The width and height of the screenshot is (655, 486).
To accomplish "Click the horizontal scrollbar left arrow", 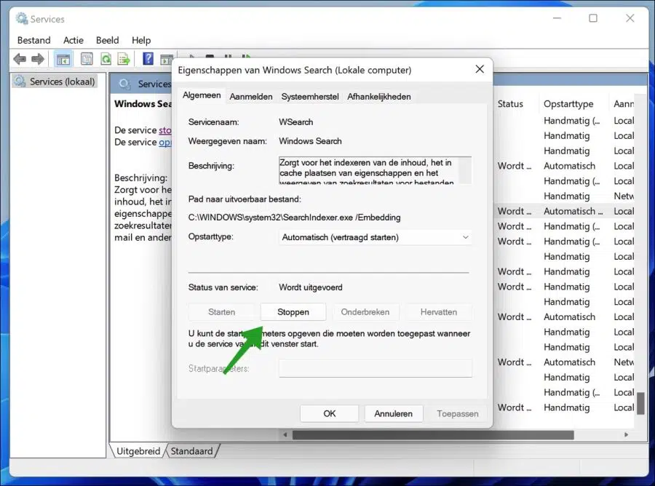I will (285, 434).
